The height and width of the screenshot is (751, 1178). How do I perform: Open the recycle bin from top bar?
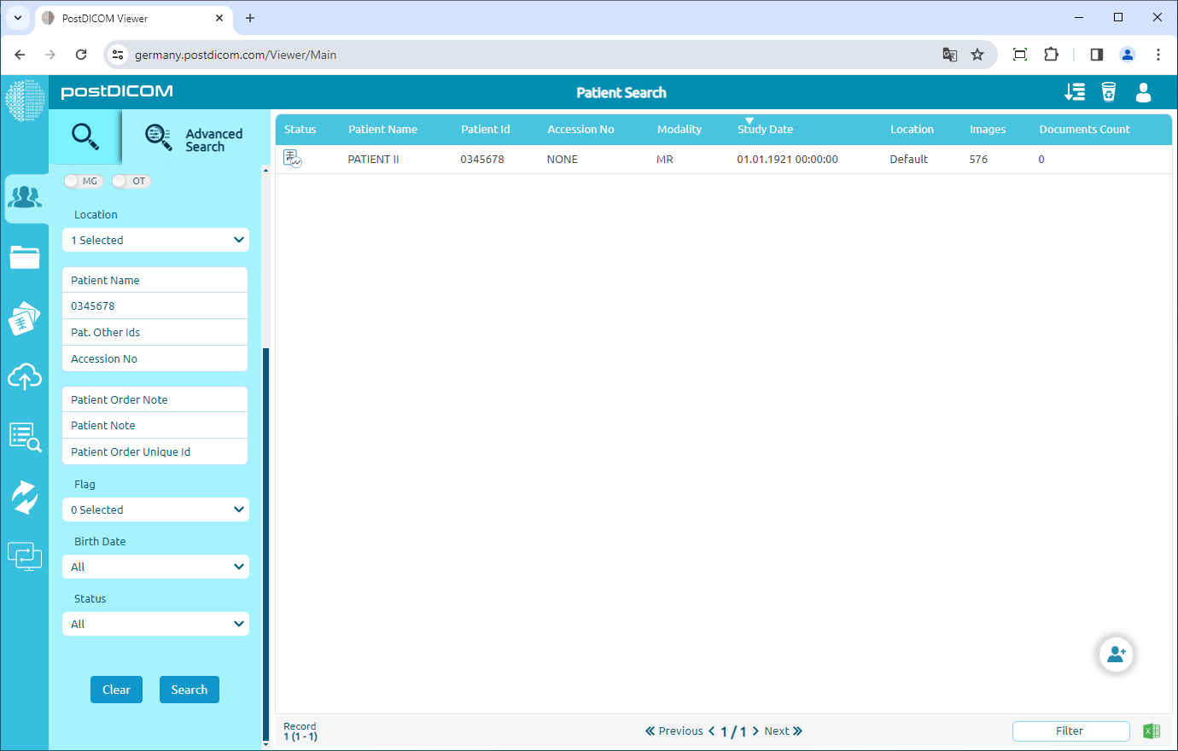[1108, 93]
